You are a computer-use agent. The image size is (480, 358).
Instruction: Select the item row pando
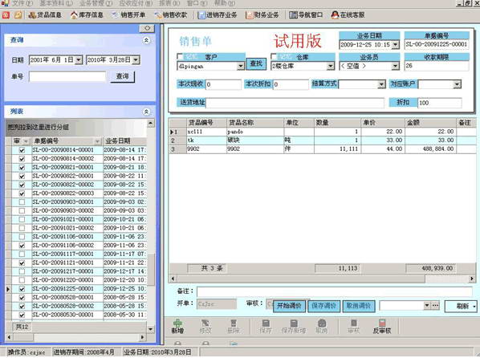(x=323, y=132)
